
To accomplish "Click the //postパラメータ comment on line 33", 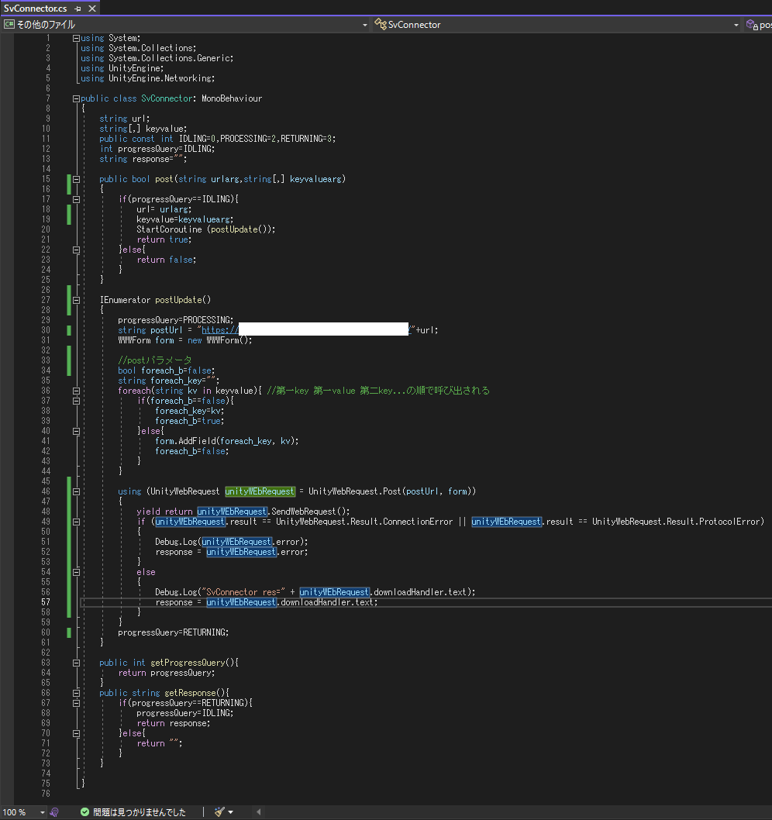I will (155, 360).
